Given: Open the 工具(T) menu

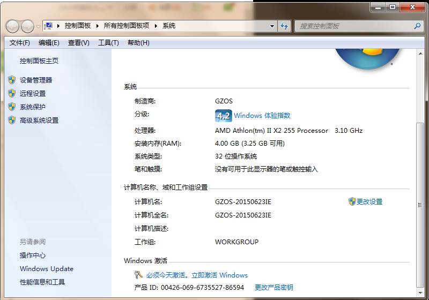Looking at the screenshot, I should pos(109,43).
